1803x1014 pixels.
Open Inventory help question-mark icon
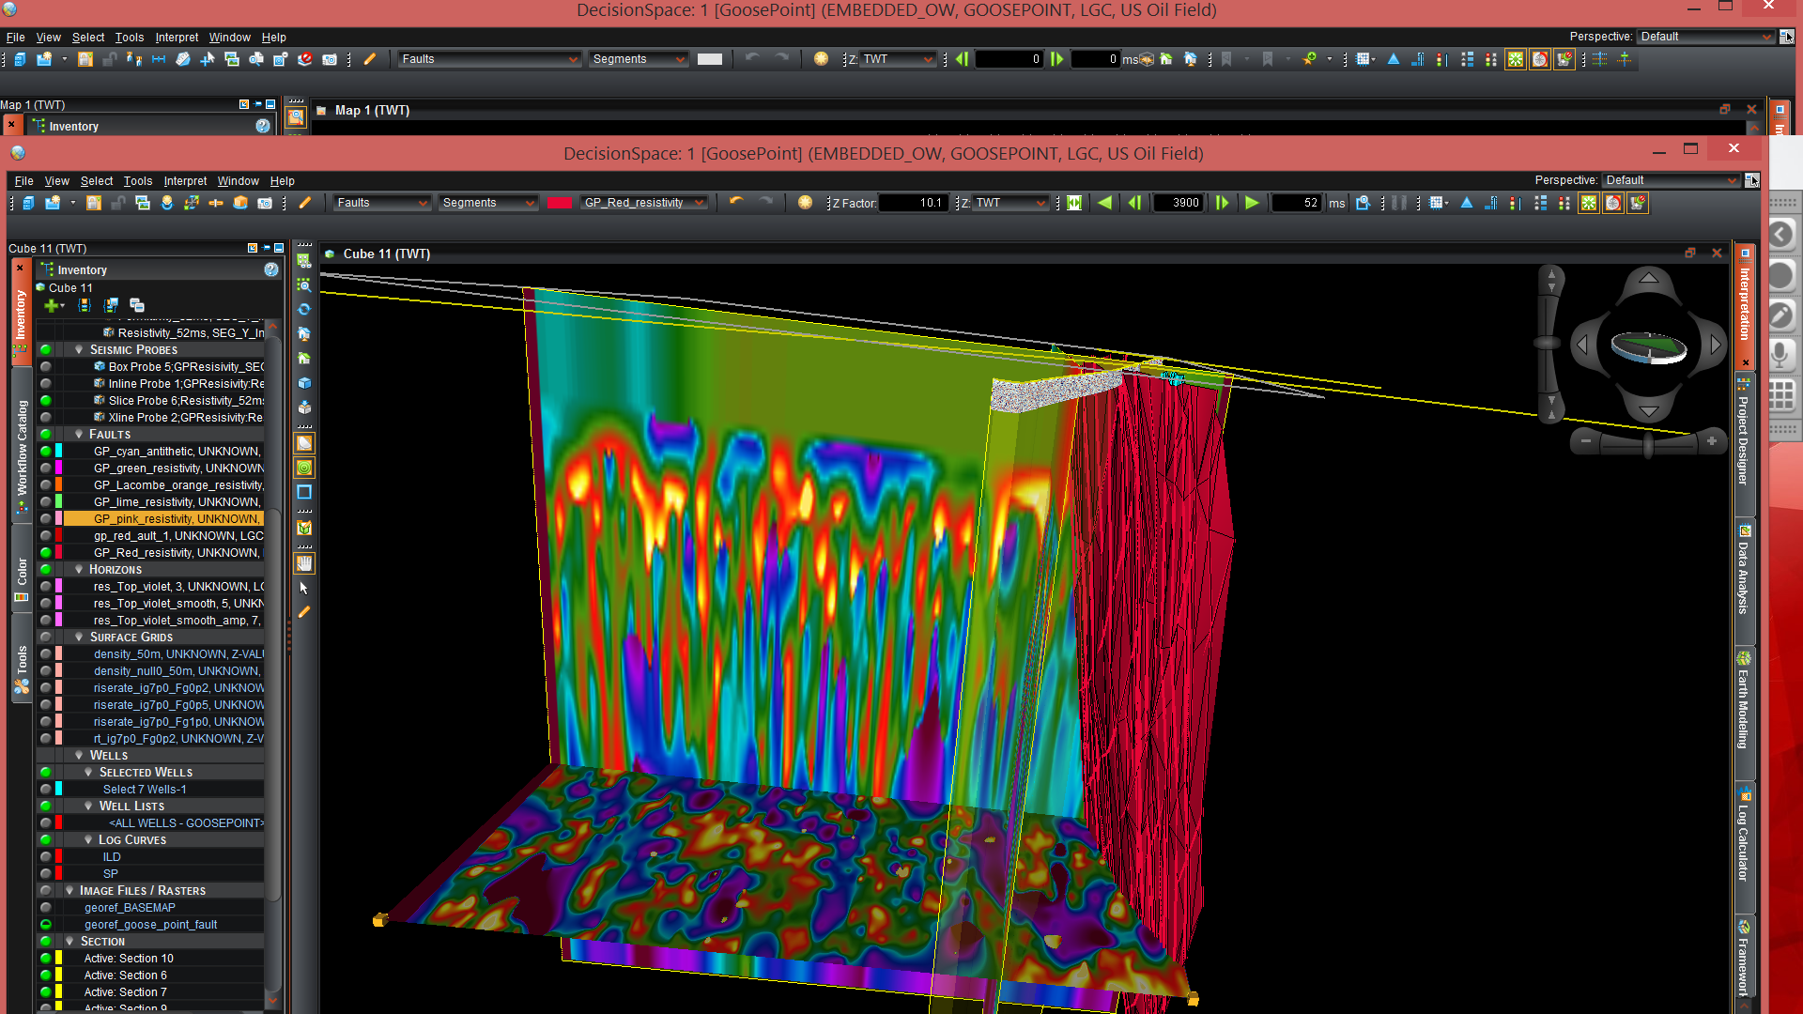tap(271, 270)
